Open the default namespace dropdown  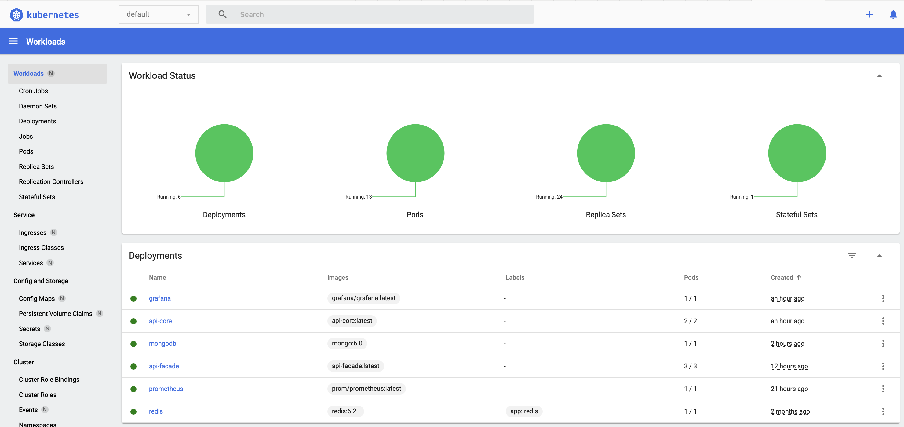(159, 14)
